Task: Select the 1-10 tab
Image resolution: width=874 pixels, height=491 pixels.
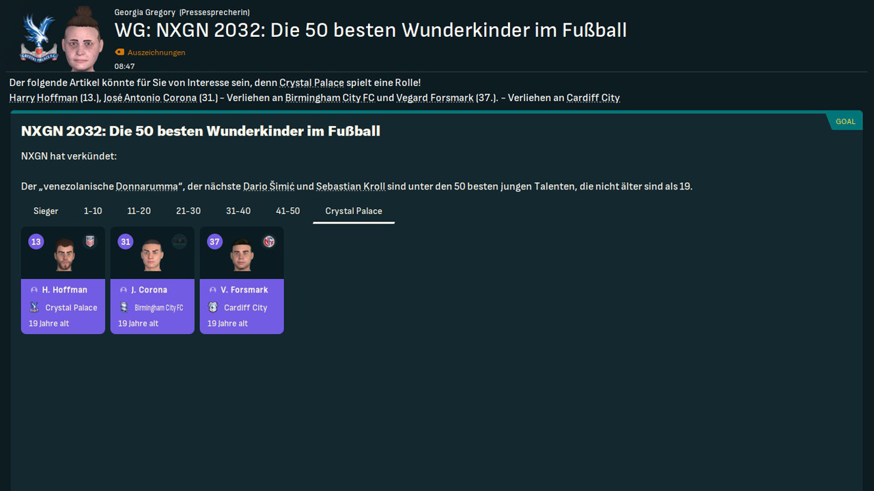Action: click(93, 211)
